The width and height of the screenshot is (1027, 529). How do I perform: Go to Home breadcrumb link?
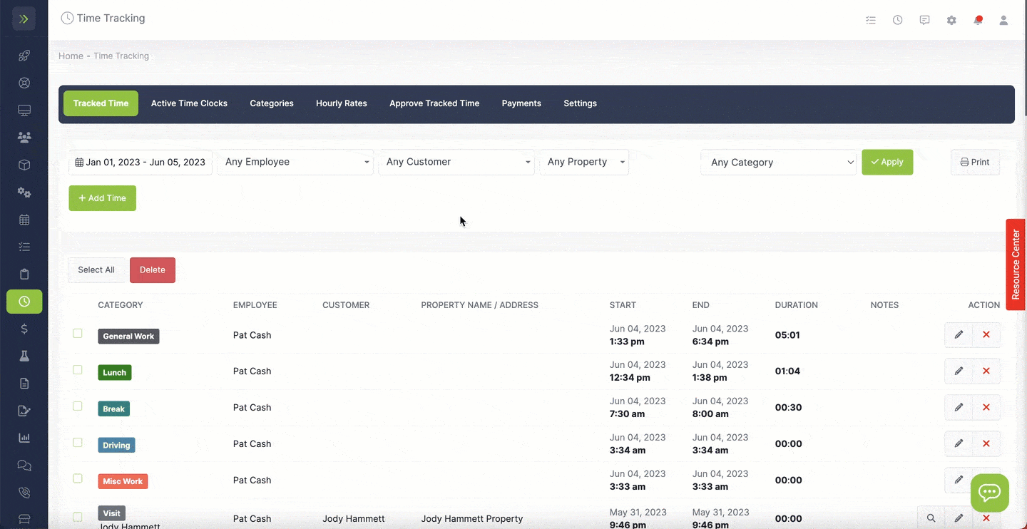tap(71, 56)
